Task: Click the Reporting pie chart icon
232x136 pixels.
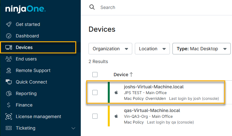Action: (x=9, y=93)
